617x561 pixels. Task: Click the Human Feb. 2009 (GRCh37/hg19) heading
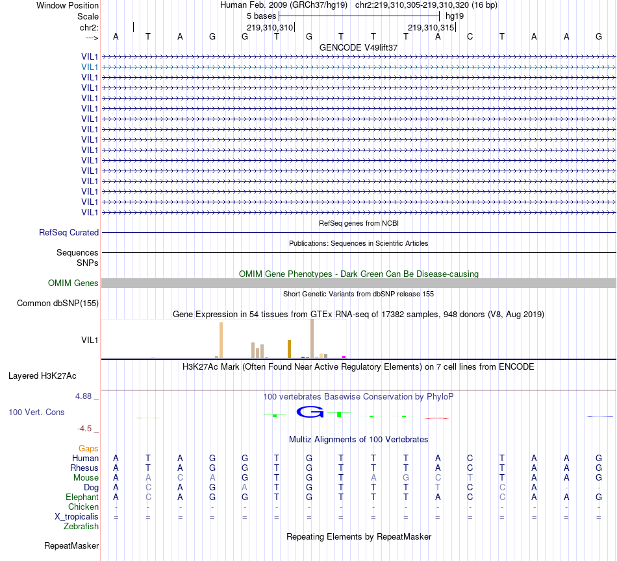(284, 5)
